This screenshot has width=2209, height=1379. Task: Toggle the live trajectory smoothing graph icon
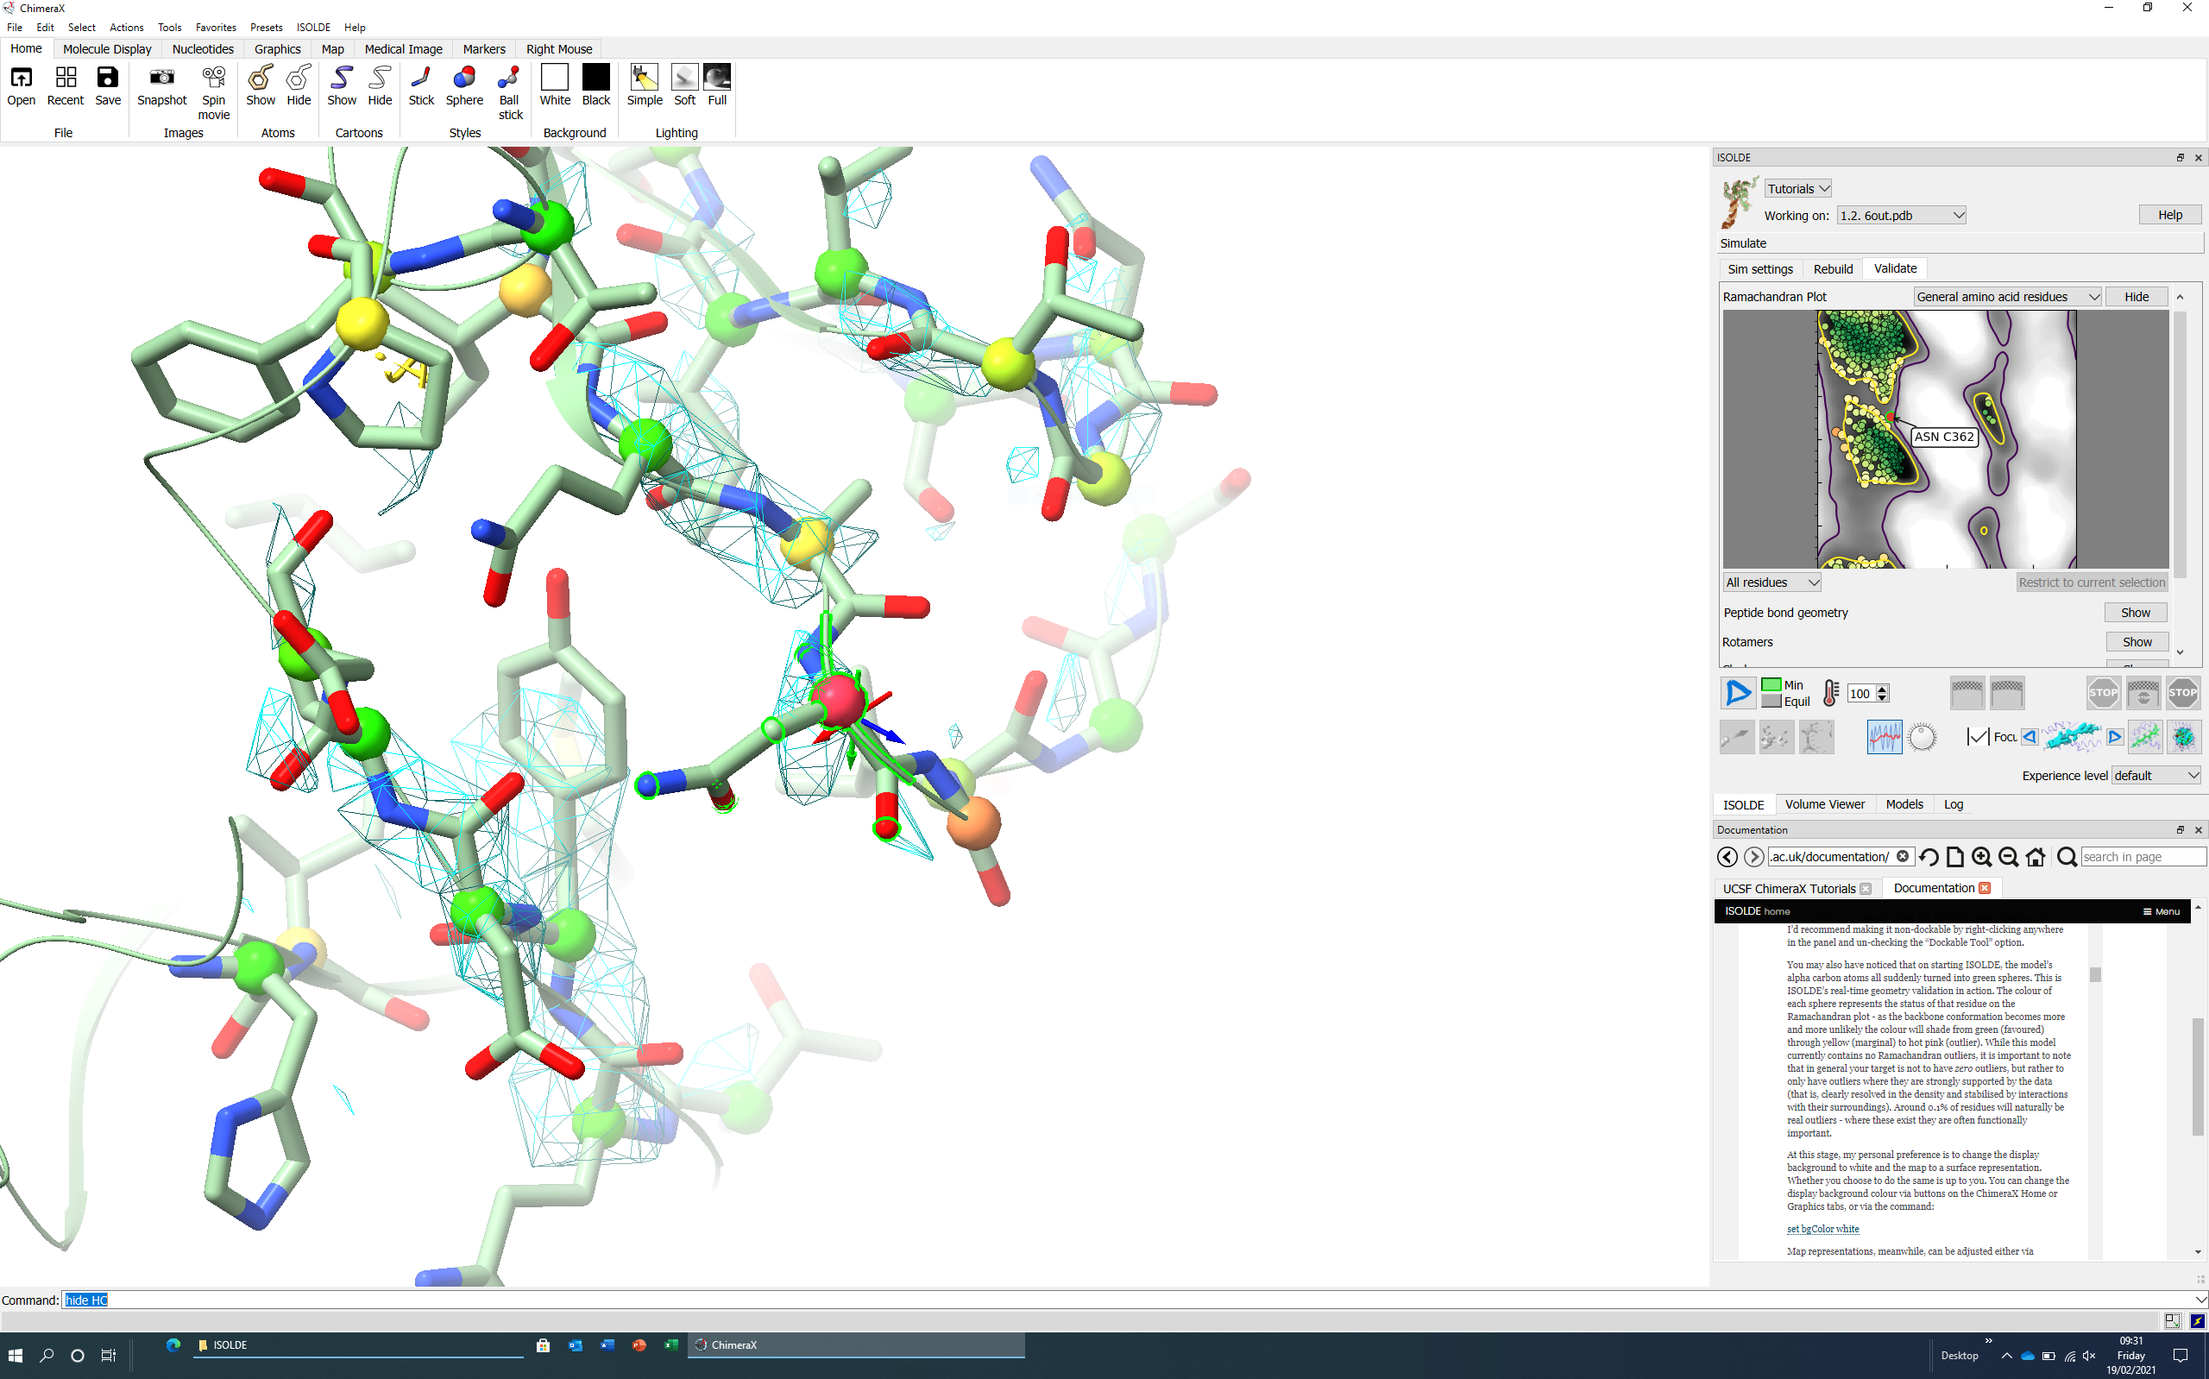click(1884, 737)
